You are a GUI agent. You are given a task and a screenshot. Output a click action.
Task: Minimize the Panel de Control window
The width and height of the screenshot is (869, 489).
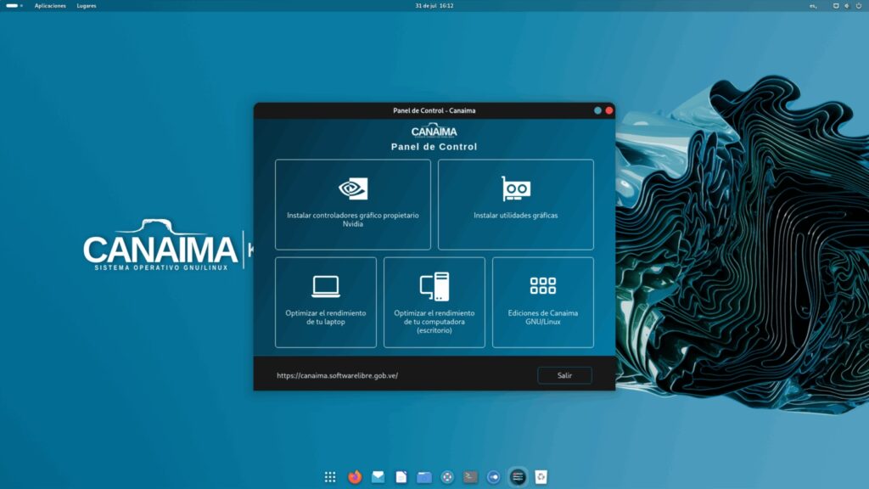tap(597, 110)
